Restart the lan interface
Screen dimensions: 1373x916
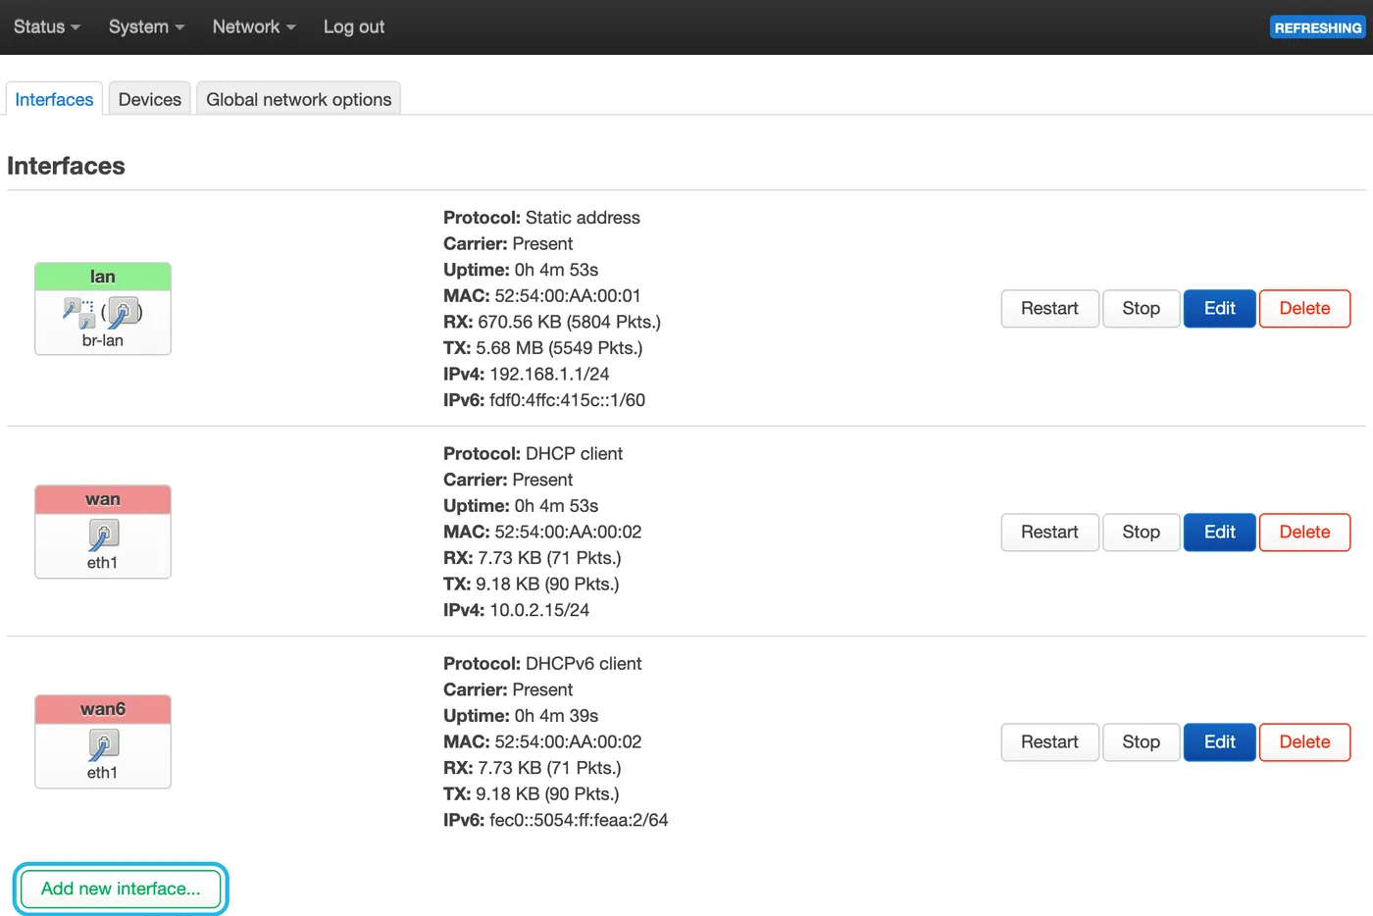[x=1049, y=308]
